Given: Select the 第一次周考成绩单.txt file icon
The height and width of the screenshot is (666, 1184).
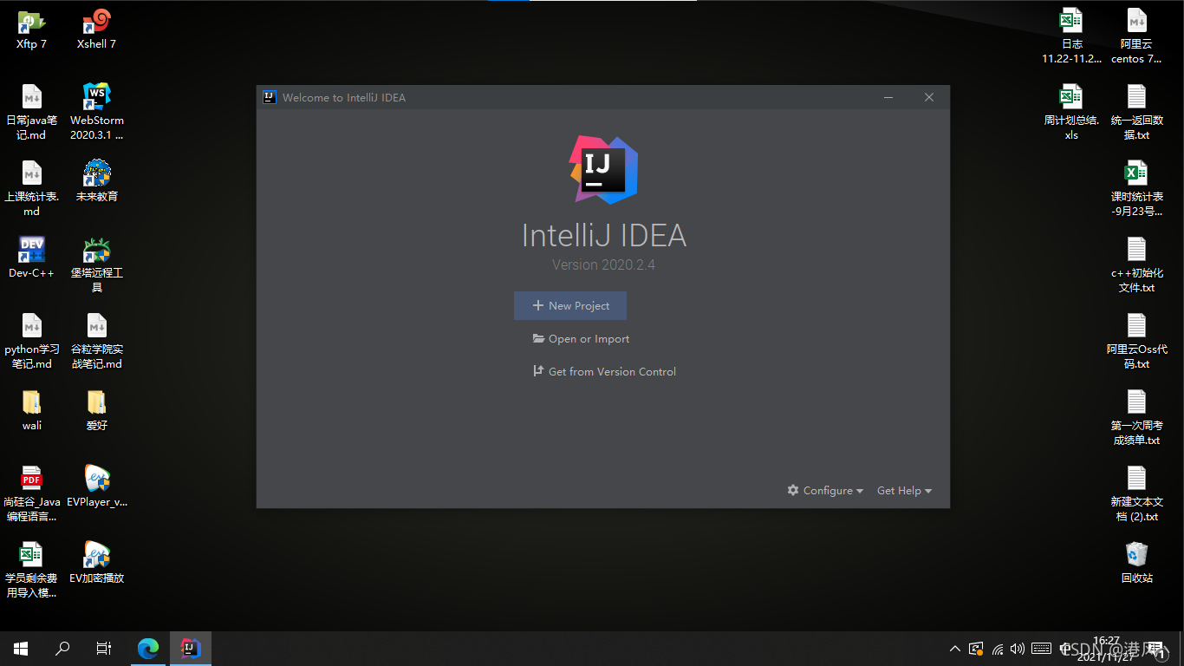Looking at the screenshot, I should click(x=1136, y=417).
